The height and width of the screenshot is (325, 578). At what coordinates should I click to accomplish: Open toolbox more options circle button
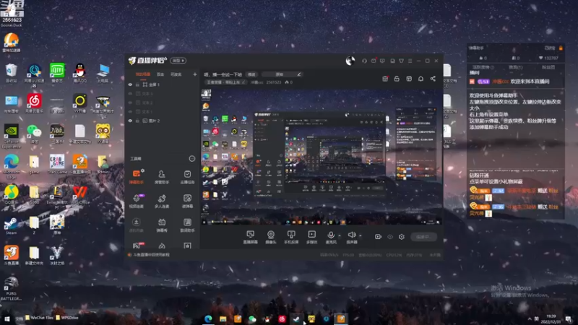click(192, 158)
